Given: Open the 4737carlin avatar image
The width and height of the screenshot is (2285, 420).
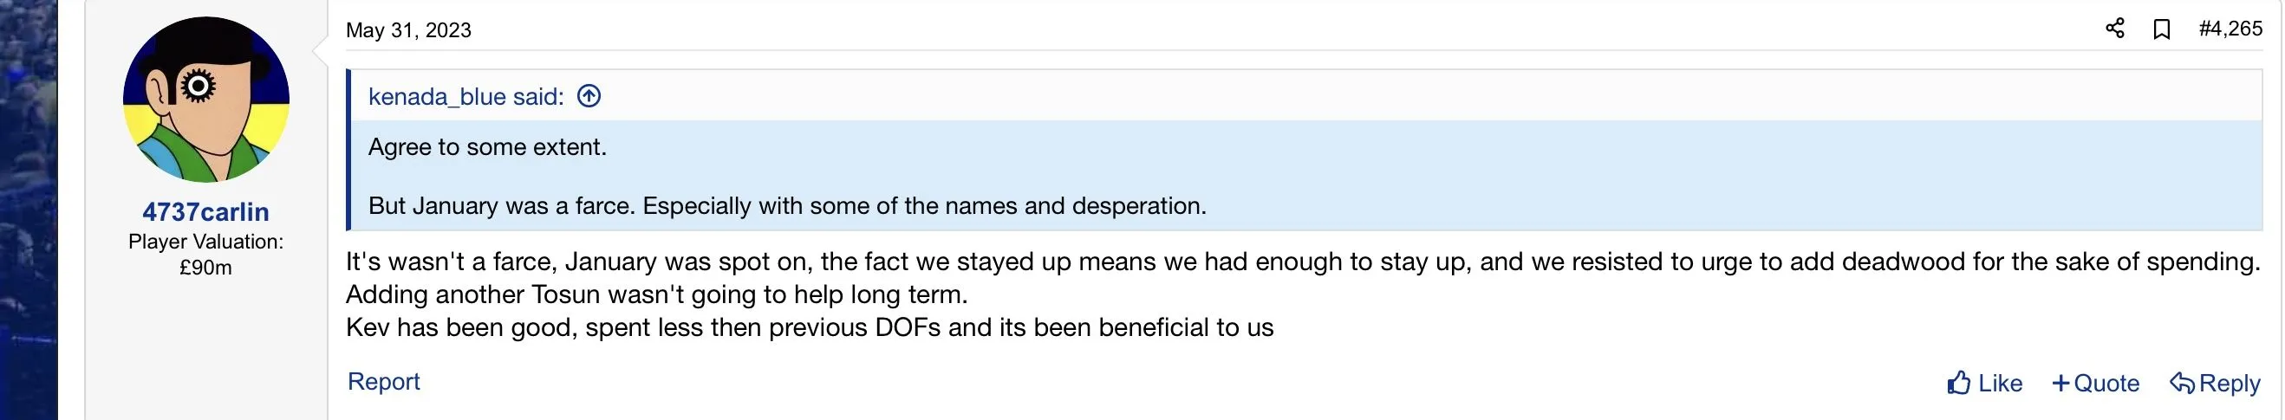Looking at the screenshot, I should [205, 100].
